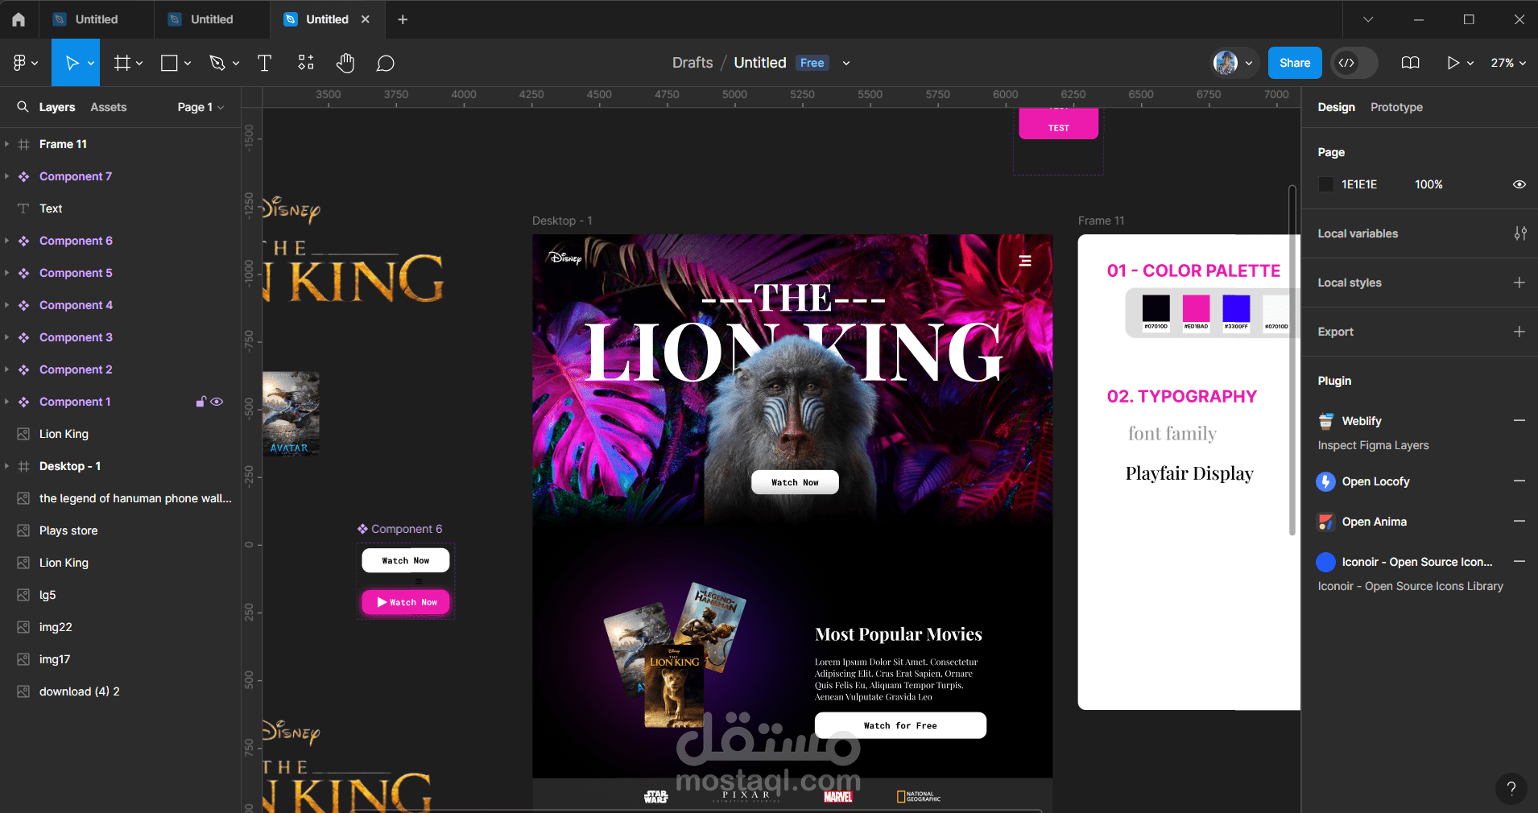Screen dimensions: 1538x813
Task: Select the pink ED1BAD palette swatch
Action: (1196, 308)
